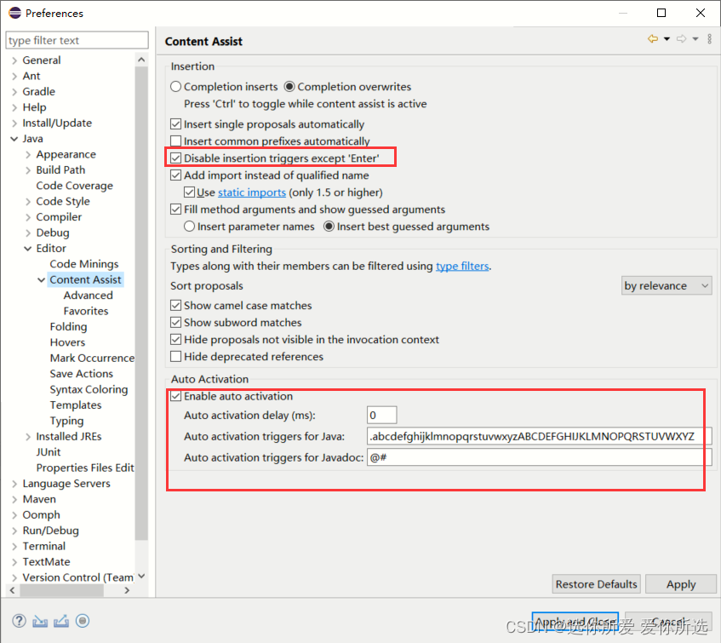Image resolution: width=721 pixels, height=643 pixels.
Task: Expand the Ant tree node
Action: pos(14,76)
